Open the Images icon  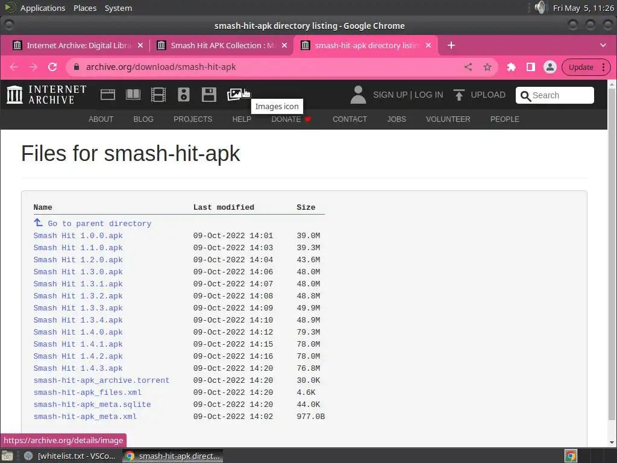point(234,95)
